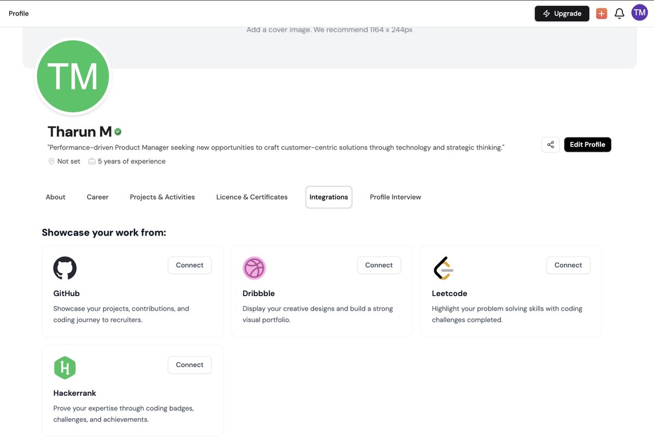Connect the Hackerrank integration
The width and height of the screenshot is (654, 440).
189,365
